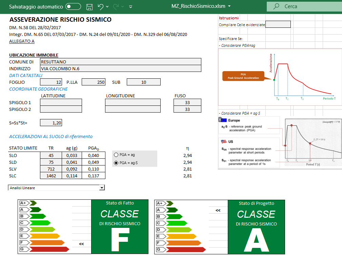Click the ALLEGATO A underlined text

coord(22,41)
